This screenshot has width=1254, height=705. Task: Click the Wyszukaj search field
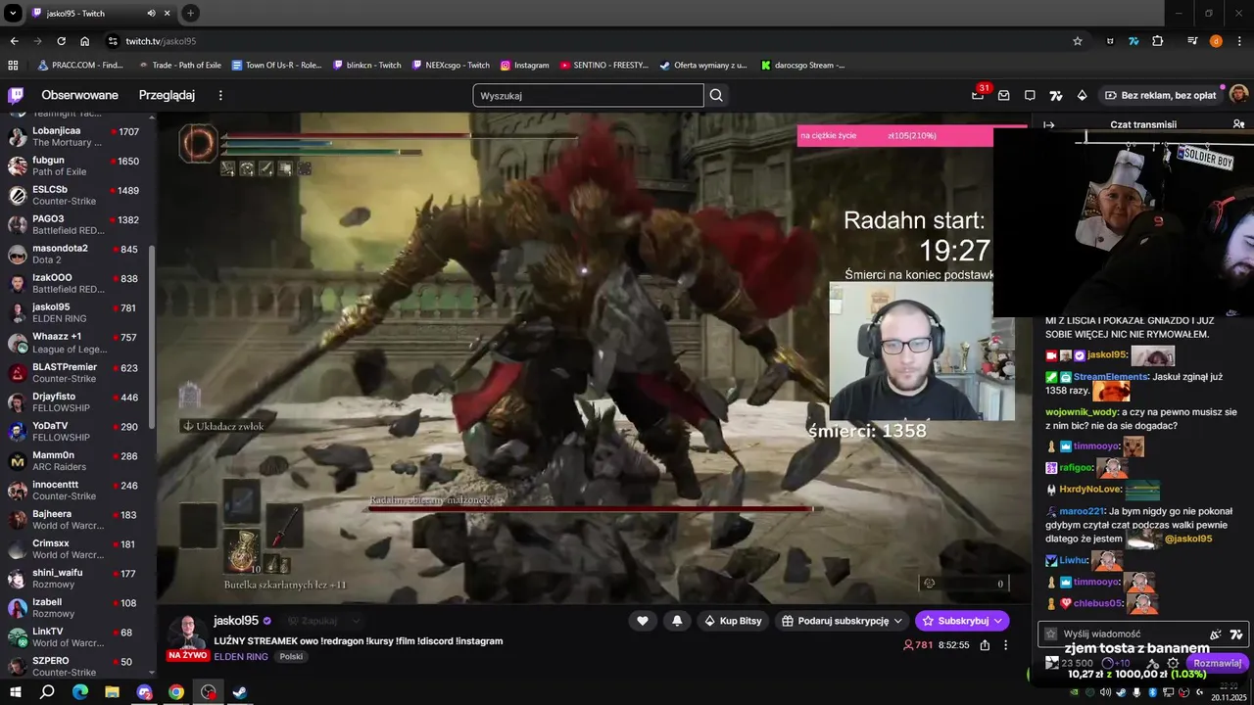(x=588, y=95)
